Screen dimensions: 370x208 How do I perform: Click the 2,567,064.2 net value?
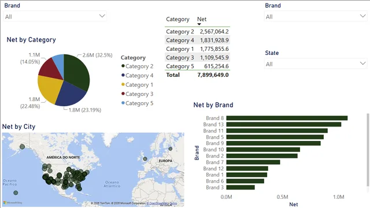(214, 32)
